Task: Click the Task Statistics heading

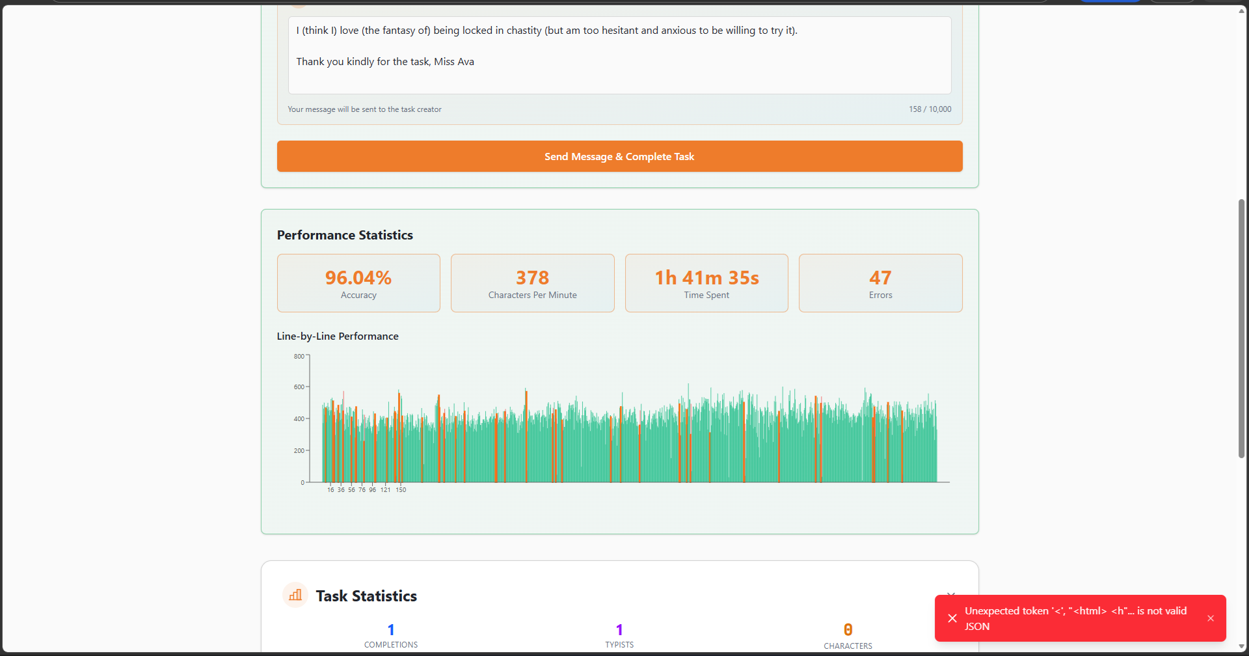Action: pyautogui.click(x=366, y=595)
